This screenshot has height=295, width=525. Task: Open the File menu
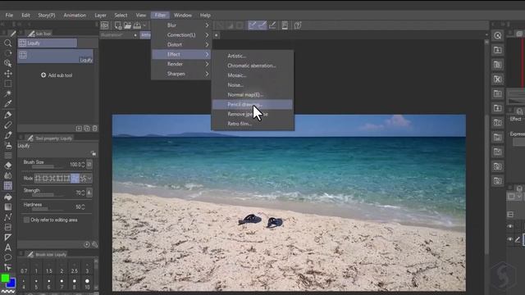(9, 15)
